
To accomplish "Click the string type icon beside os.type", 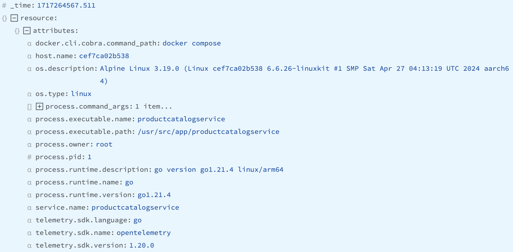I will pyautogui.click(x=29, y=94).
